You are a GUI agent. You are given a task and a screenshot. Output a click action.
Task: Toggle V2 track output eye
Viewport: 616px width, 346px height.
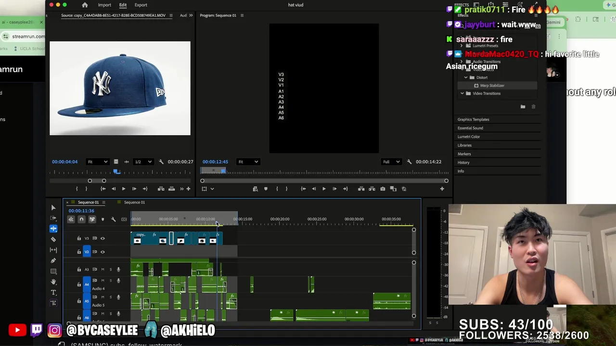tap(103, 252)
